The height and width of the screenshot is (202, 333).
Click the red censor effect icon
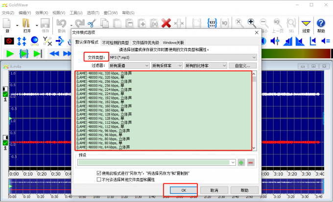pos(9,41)
